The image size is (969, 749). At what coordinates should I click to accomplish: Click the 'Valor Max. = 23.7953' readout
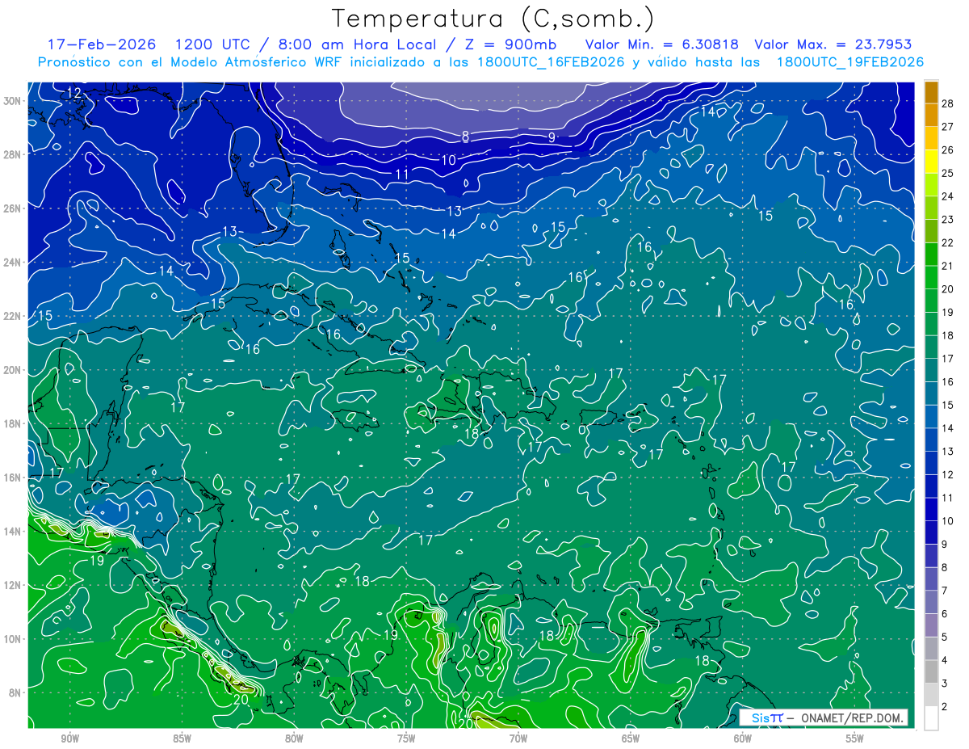click(x=833, y=44)
